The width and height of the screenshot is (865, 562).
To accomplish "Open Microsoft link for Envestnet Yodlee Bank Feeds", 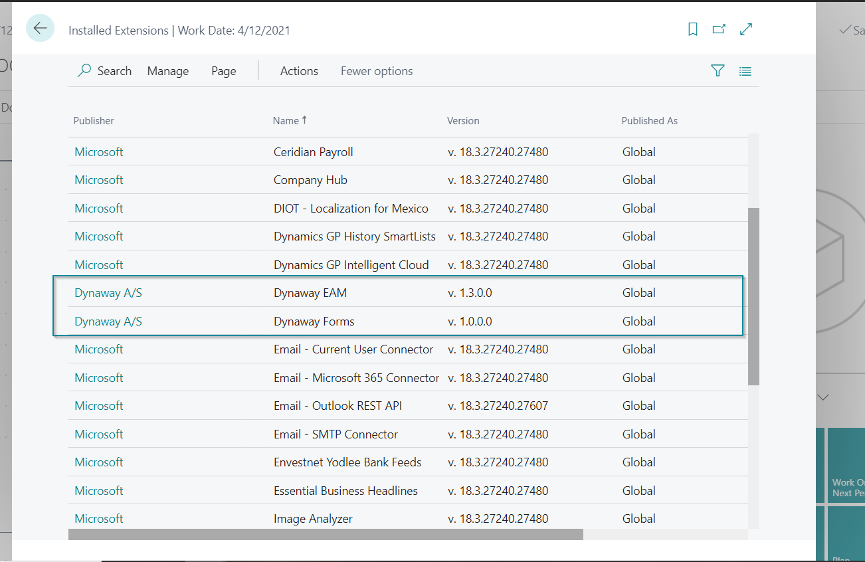I will click(x=99, y=462).
